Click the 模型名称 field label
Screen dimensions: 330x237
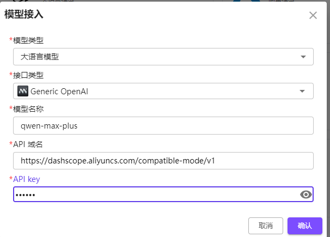point(28,109)
